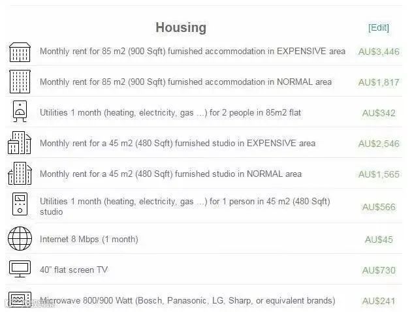Click the Microwave 800/900 Watt item text
Viewport: 412px width, 312px height.
(187, 300)
